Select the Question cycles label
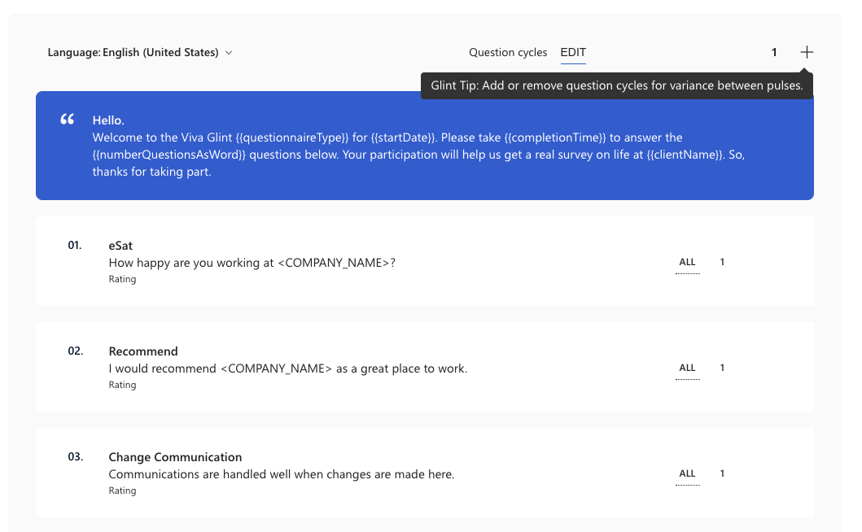The height and width of the screenshot is (532, 862). [508, 52]
